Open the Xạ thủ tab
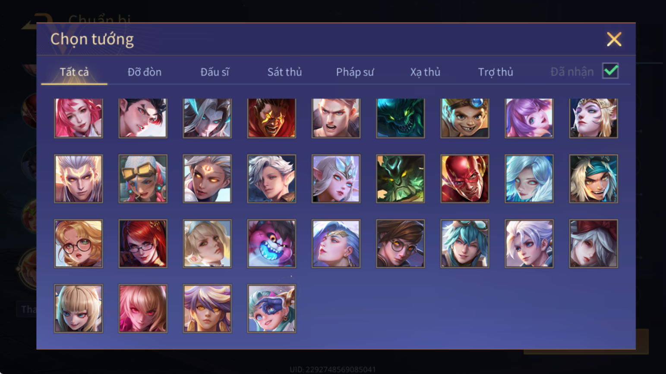 tap(425, 72)
